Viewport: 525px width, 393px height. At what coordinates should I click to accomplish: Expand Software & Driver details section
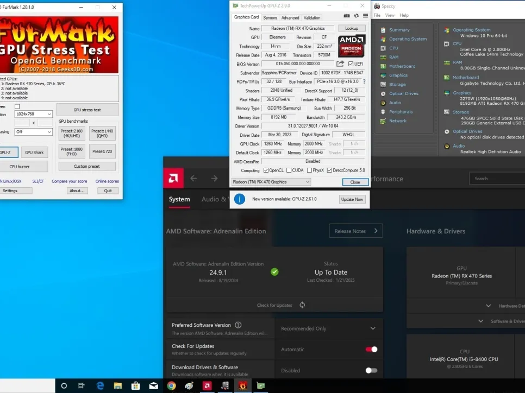(481, 321)
